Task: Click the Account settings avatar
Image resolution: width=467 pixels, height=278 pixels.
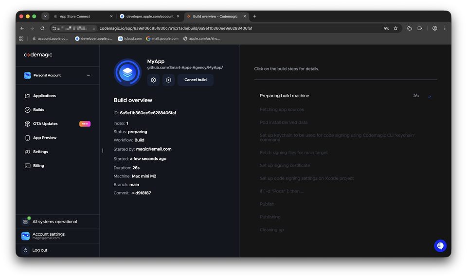Action: [x=26, y=236]
